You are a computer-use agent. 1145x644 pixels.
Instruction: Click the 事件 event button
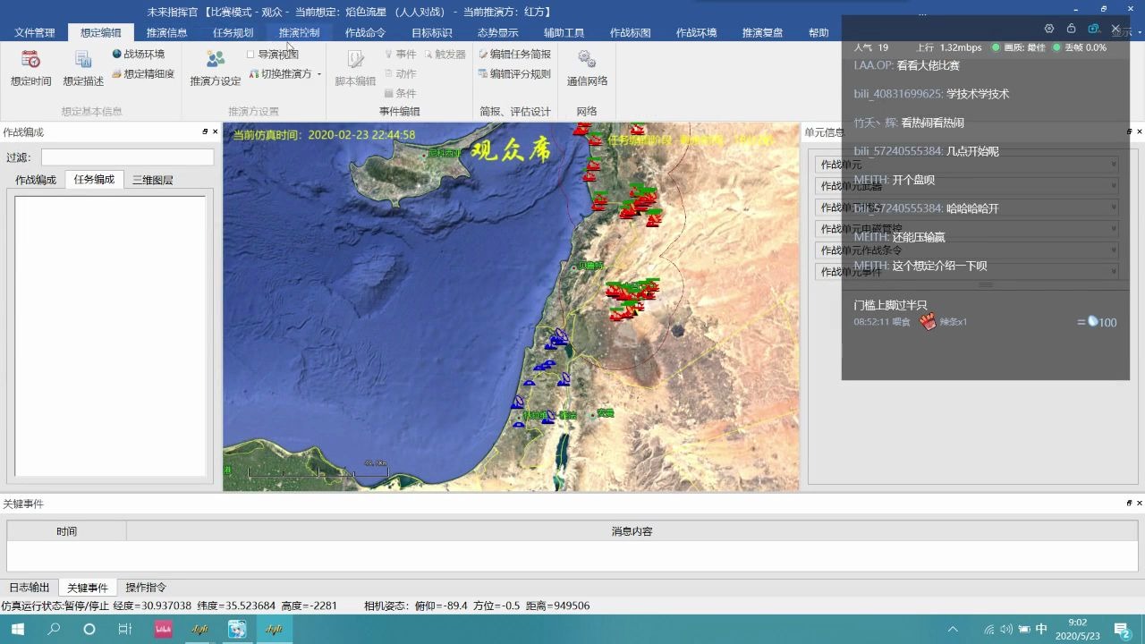pos(400,54)
